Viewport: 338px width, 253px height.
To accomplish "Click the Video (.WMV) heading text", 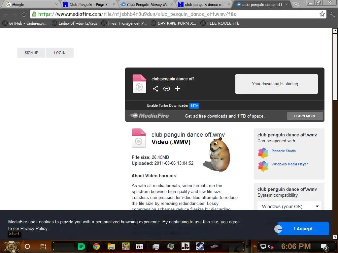I will (171, 142).
